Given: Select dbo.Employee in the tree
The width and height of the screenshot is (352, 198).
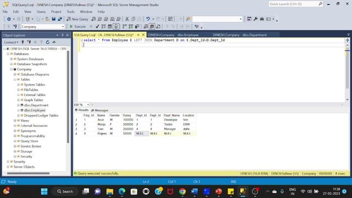Looking at the screenshot, I should pyautogui.click(x=35, y=111).
